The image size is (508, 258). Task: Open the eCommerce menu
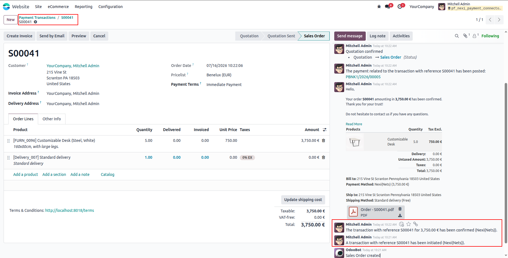(x=58, y=7)
